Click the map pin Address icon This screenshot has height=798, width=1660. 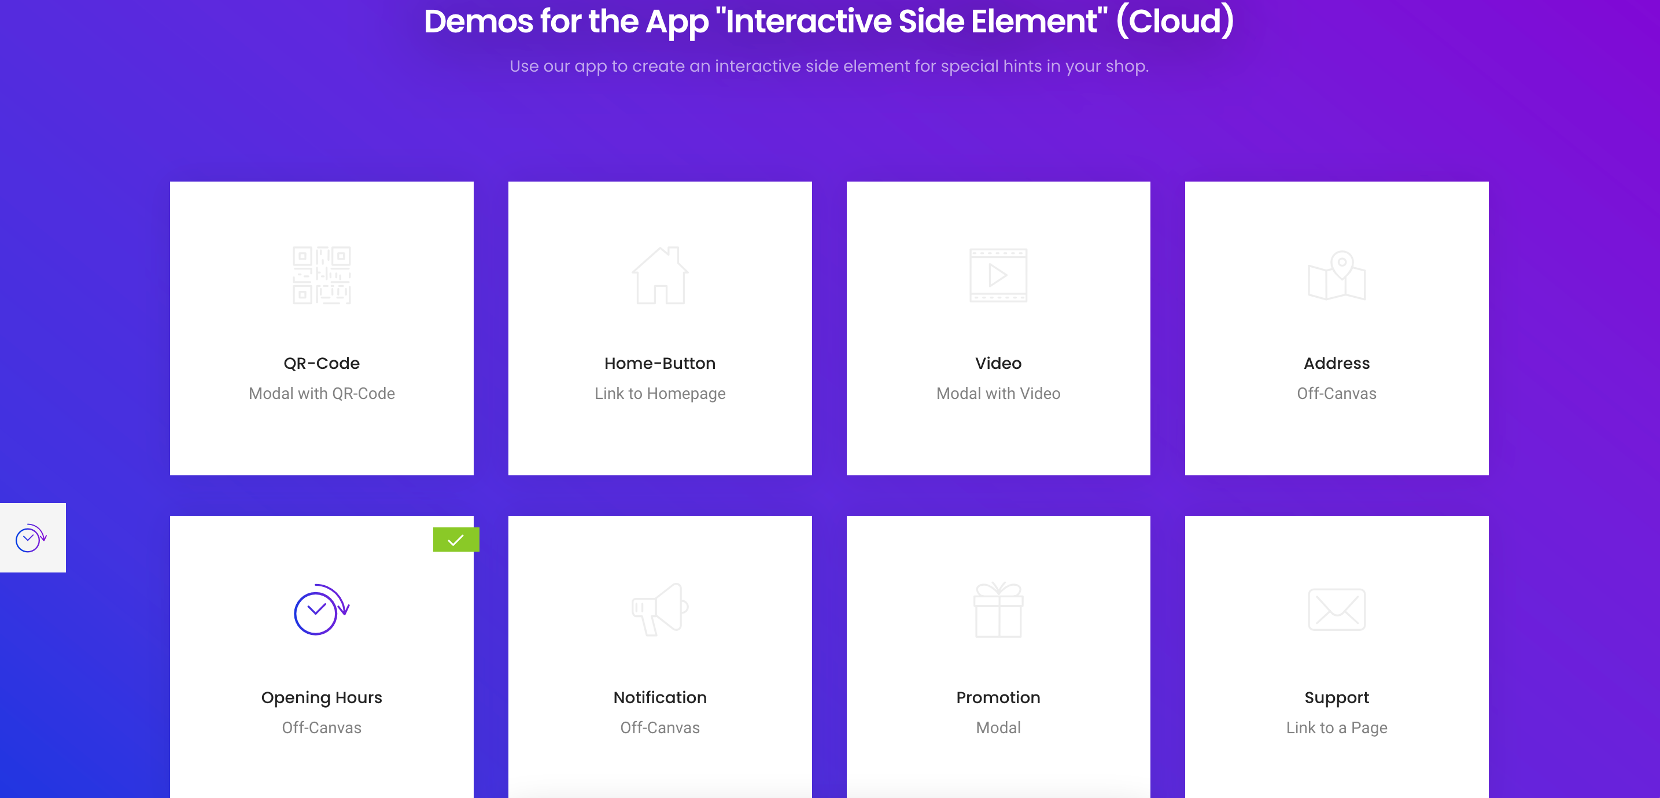click(1337, 275)
